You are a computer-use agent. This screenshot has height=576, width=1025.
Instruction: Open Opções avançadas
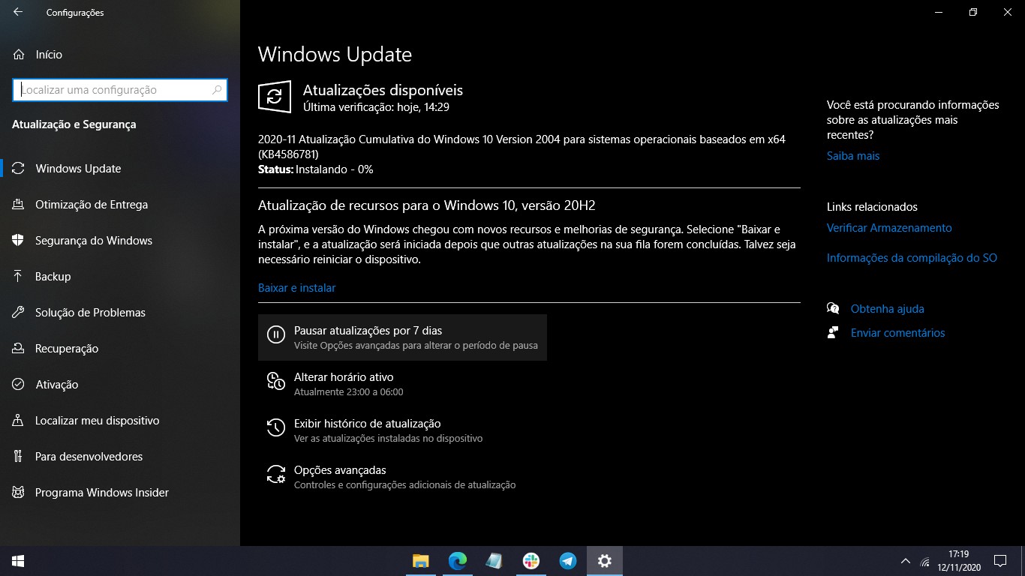pyautogui.click(x=402, y=477)
